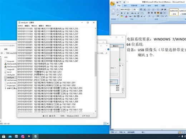Select the file lan.ini in File Explorer
Viewport: 186px width, 139px height.
point(9,72)
